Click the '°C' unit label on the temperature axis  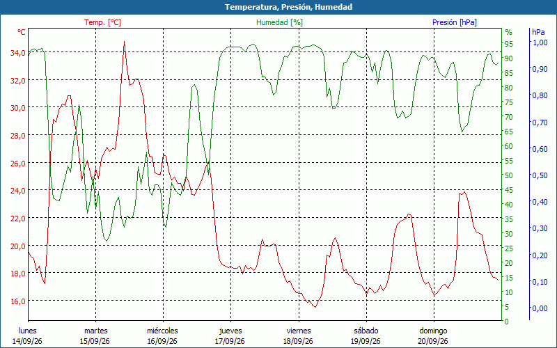[x=22, y=32]
